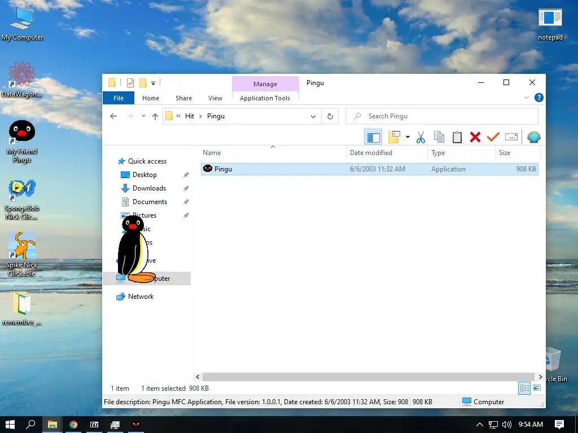The width and height of the screenshot is (578, 433).
Task: Click the Search Pingu field
Action: (x=441, y=116)
